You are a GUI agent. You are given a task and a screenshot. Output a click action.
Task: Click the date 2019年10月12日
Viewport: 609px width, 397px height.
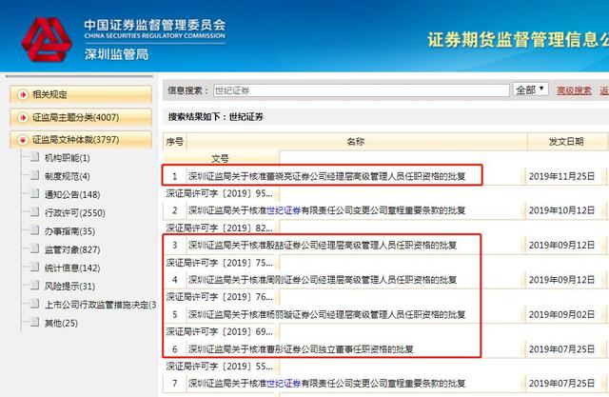click(x=561, y=210)
